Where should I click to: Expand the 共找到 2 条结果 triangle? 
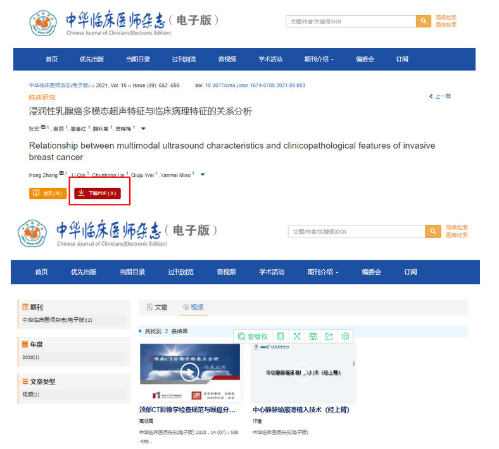click(141, 331)
